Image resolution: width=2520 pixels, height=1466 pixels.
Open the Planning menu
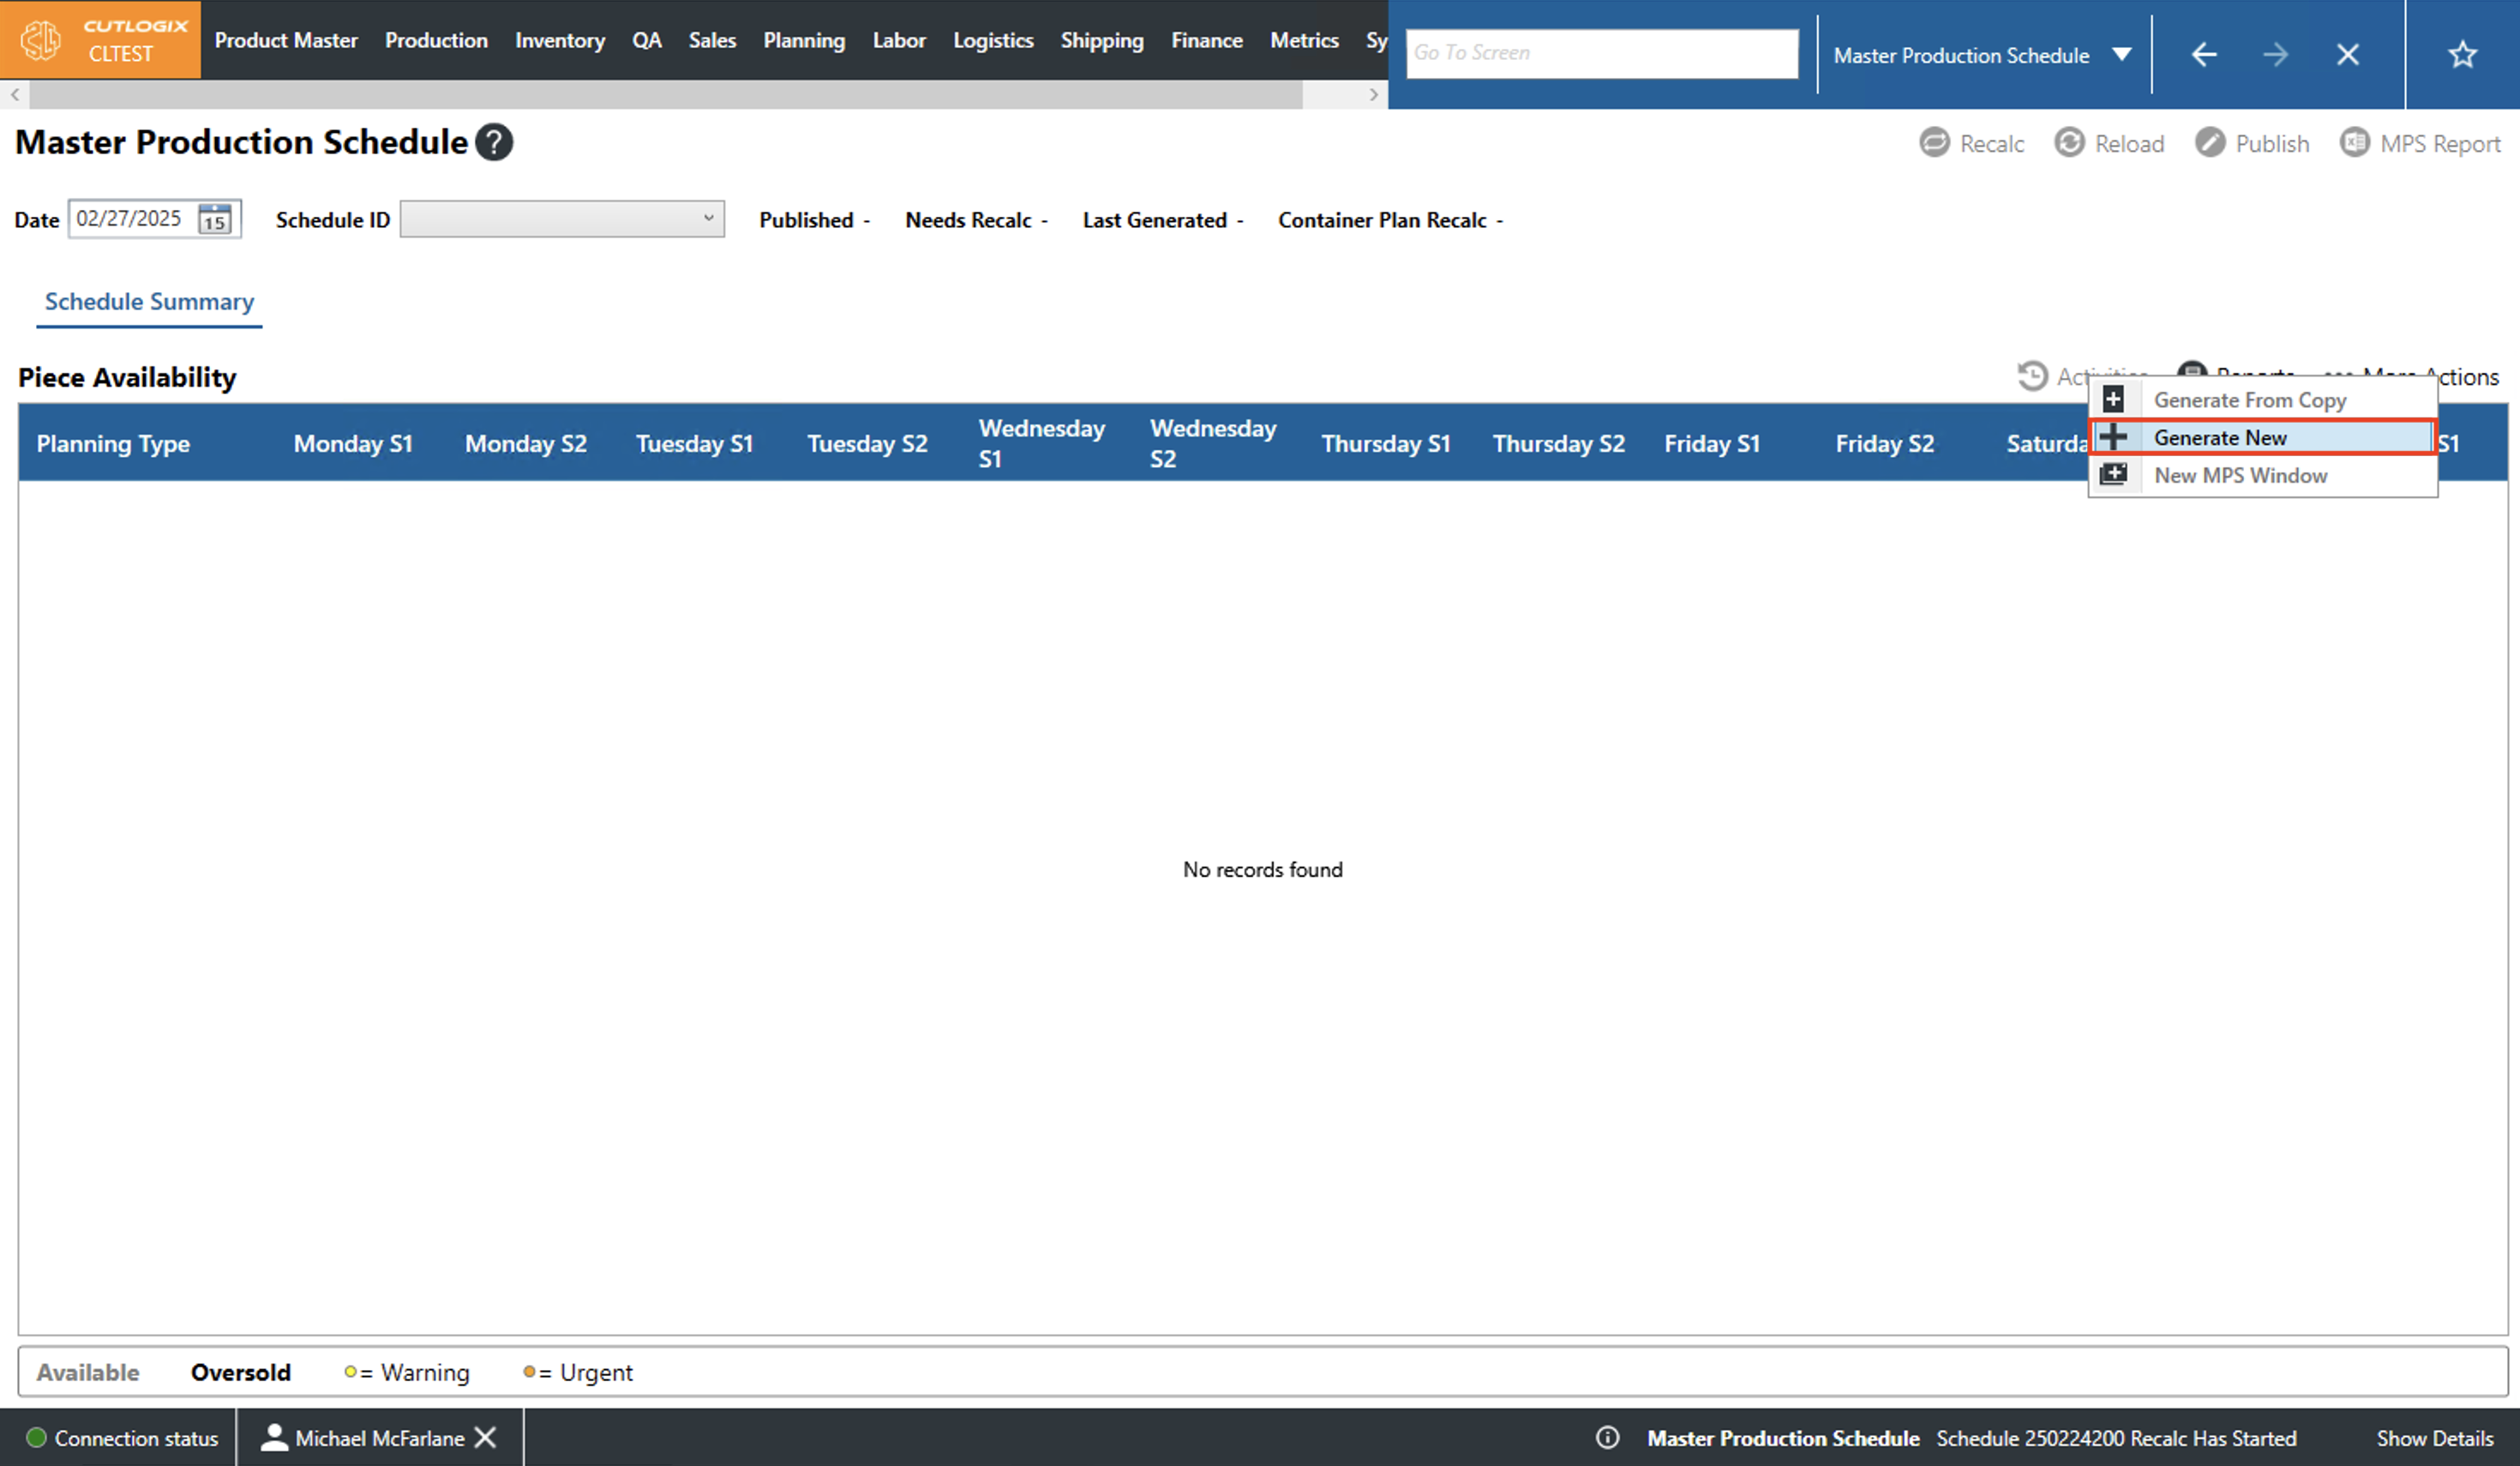(803, 40)
